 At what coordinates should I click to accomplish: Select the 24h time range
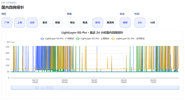coord(140,23)
